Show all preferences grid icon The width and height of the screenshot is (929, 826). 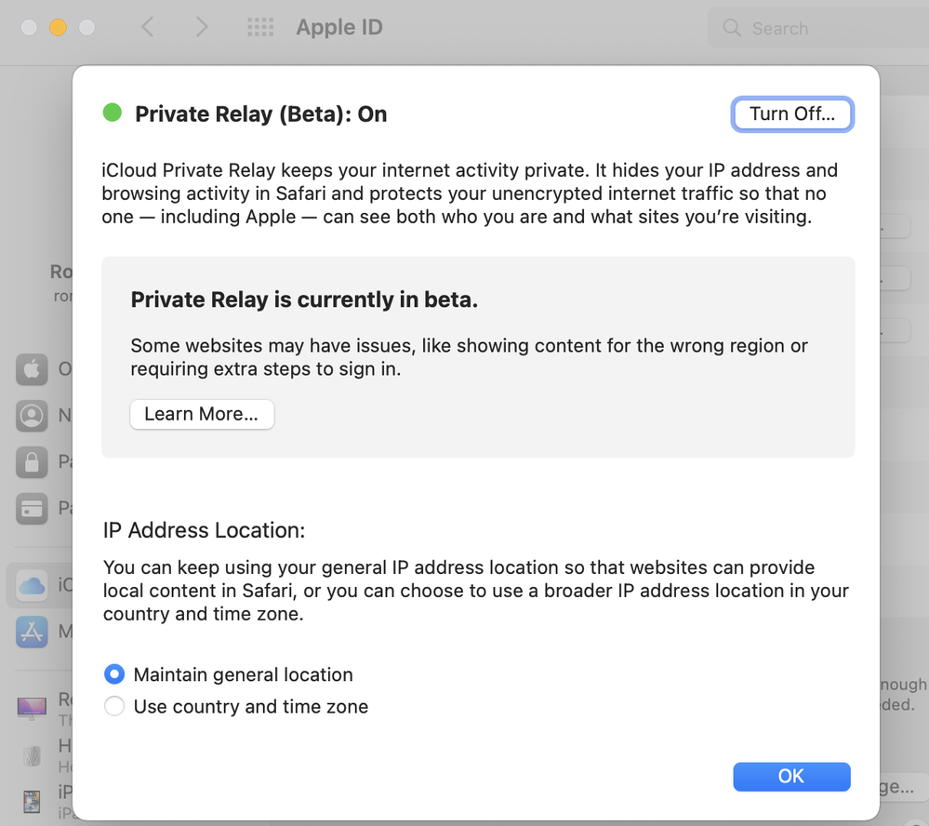point(261,28)
